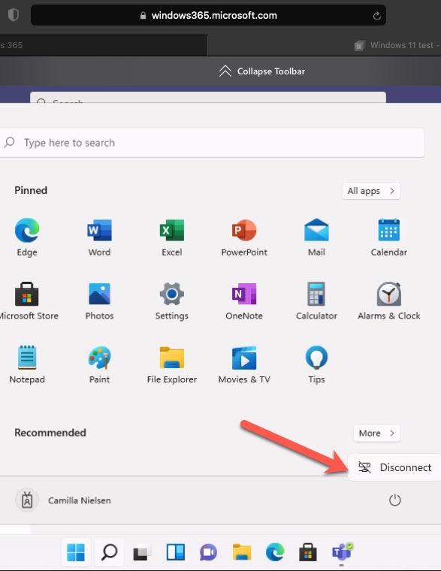
Task: Open File Explorer on the taskbar
Action: pos(242,552)
